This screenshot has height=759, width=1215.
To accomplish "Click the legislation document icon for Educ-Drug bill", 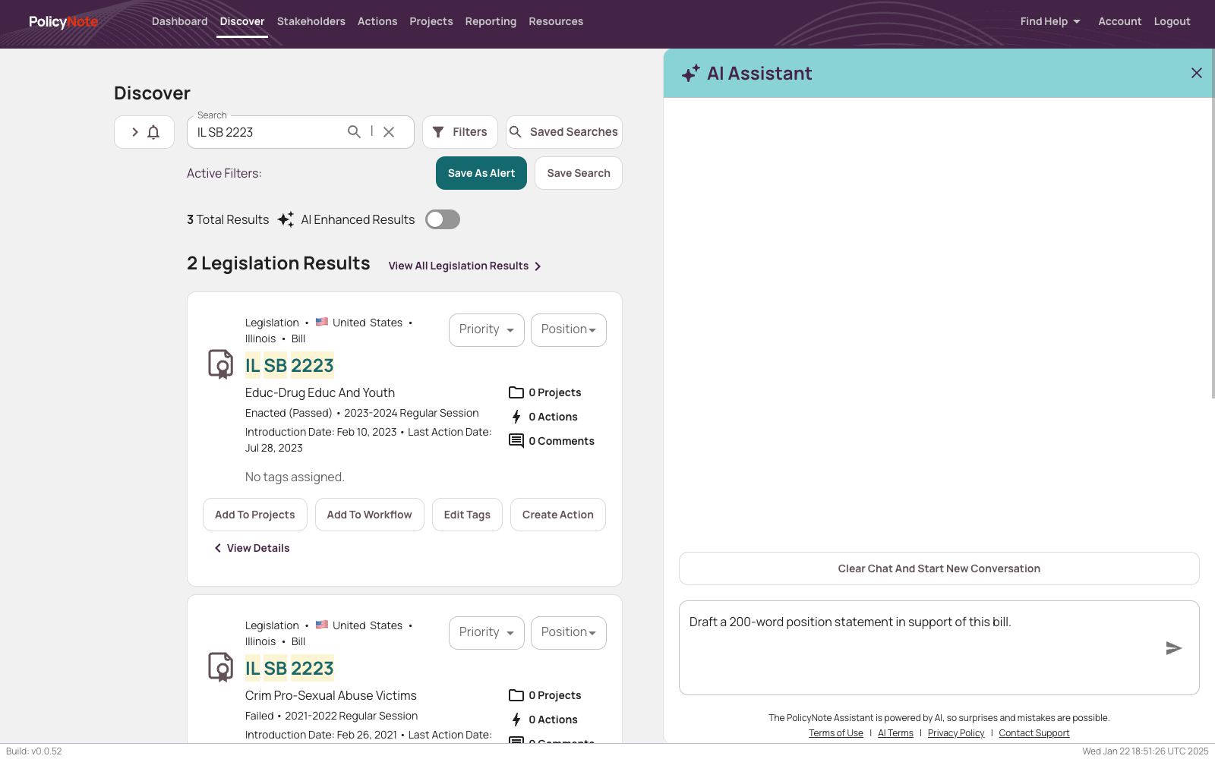I will point(221,364).
